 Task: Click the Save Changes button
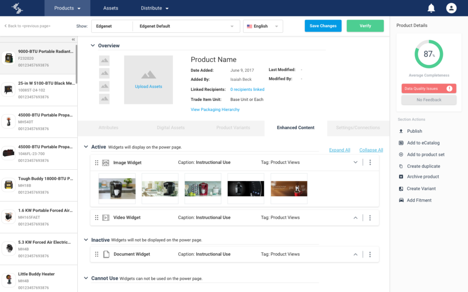pos(323,26)
